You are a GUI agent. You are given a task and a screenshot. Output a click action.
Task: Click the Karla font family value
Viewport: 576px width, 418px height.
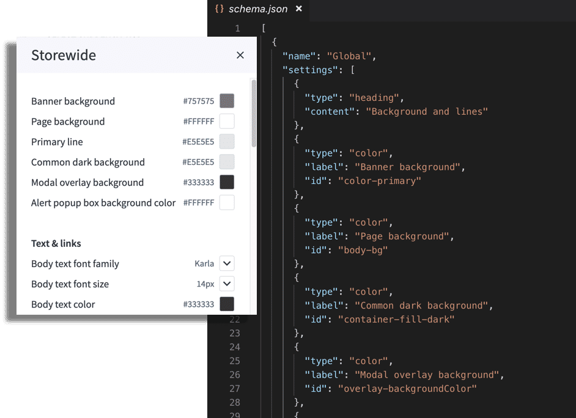(204, 263)
